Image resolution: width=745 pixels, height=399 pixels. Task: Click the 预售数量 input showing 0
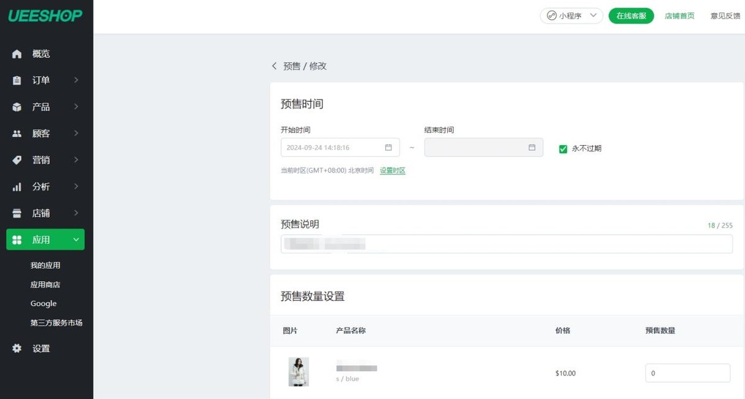[x=688, y=374]
